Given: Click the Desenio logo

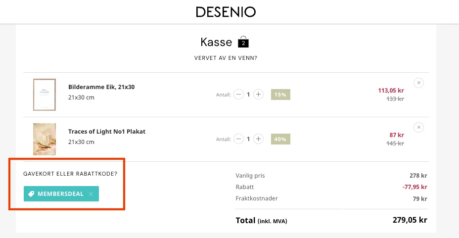Looking at the screenshot, I should pyautogui.click(x=226, y=12).
